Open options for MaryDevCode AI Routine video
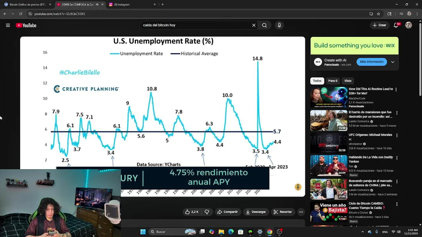The image size is (422, 237). (x=396, y=90)
